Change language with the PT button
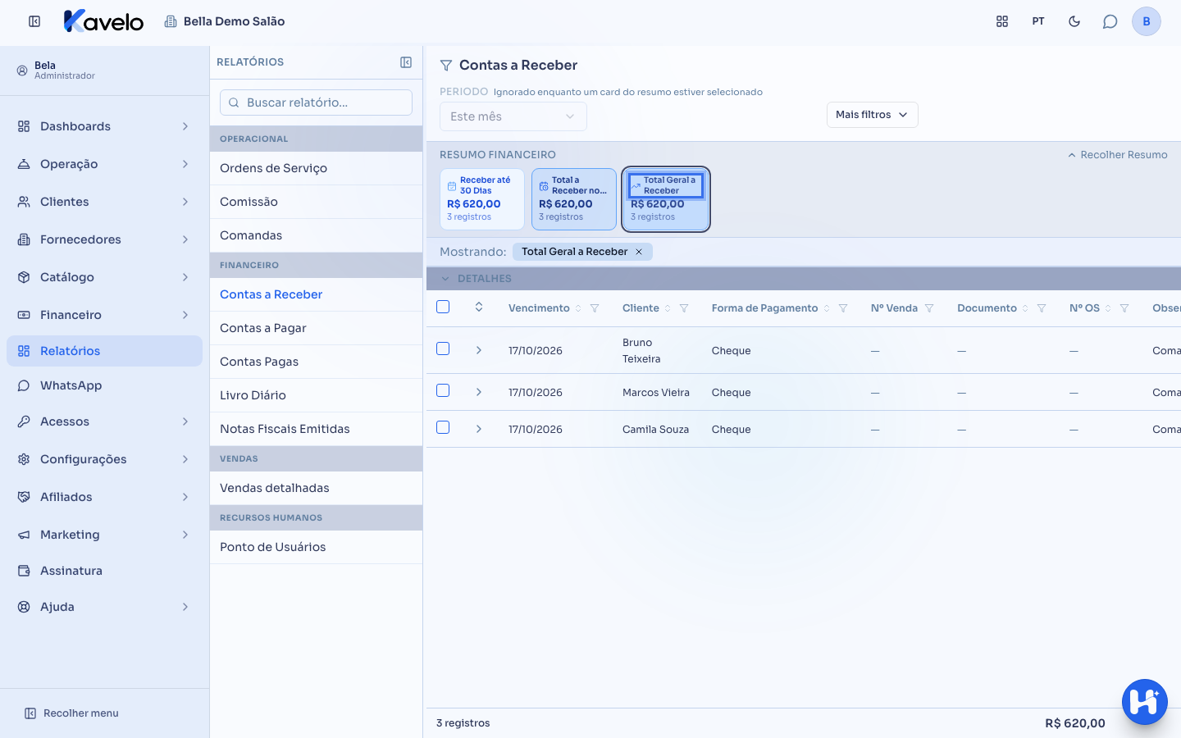The width and height of the screenshot is (1181, 738). 1038,21
